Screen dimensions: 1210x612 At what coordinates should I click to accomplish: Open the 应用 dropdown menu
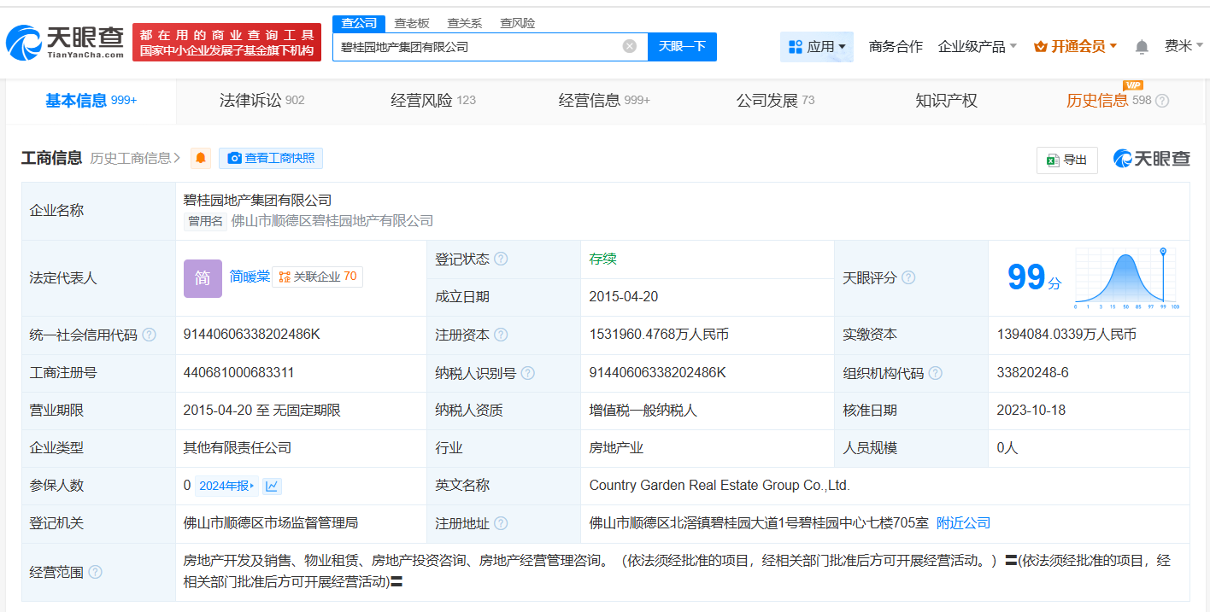tap(816, 47)
